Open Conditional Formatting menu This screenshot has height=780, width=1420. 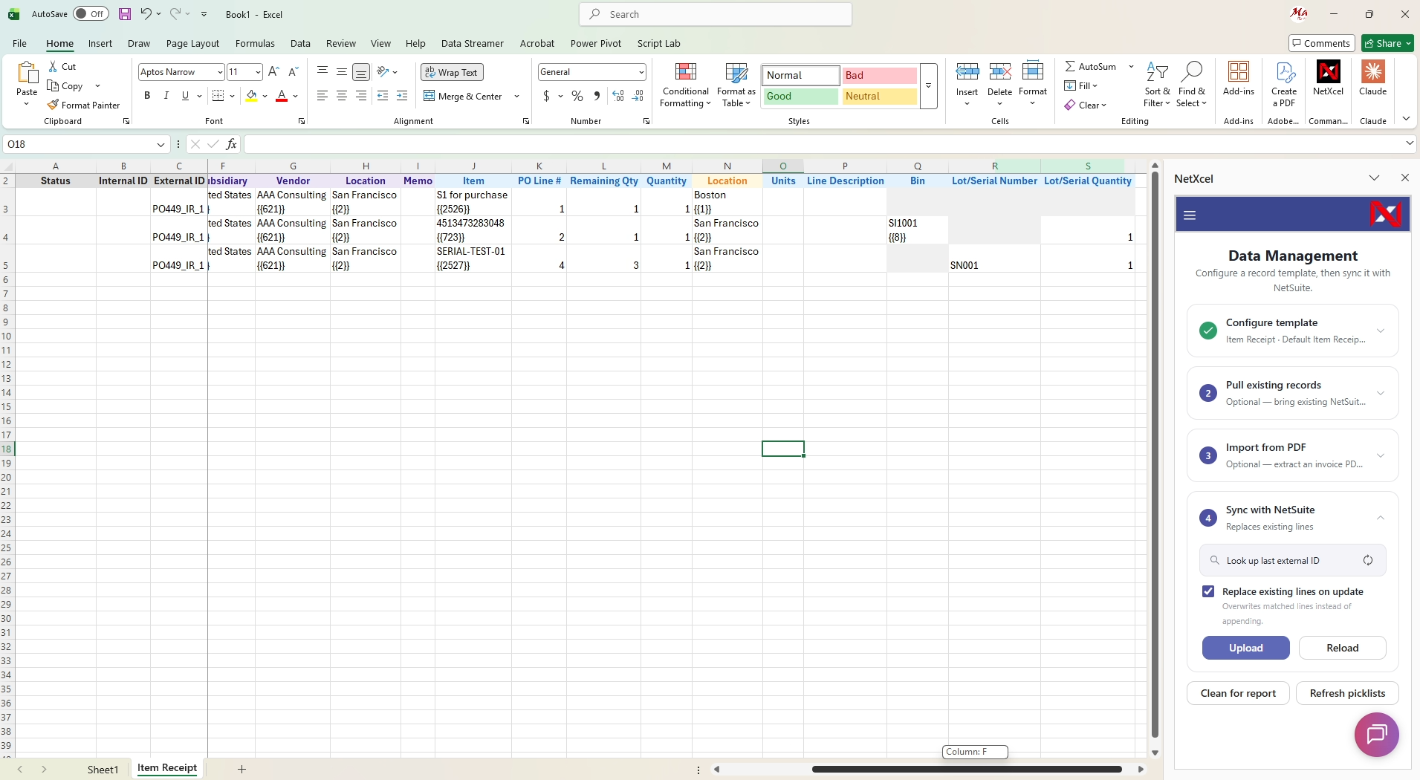pyautogui.click(x=685, y=85)
